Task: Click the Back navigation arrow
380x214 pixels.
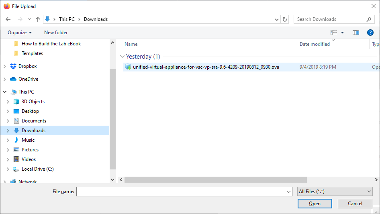Action: 8,19
